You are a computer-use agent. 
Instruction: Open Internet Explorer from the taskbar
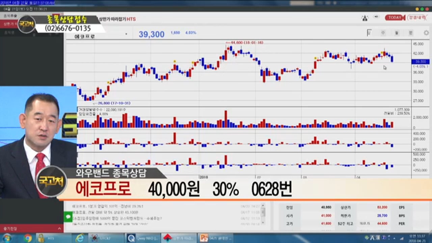[x=80, y=238]
